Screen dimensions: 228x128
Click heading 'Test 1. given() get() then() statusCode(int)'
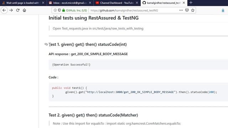point(88,44)
